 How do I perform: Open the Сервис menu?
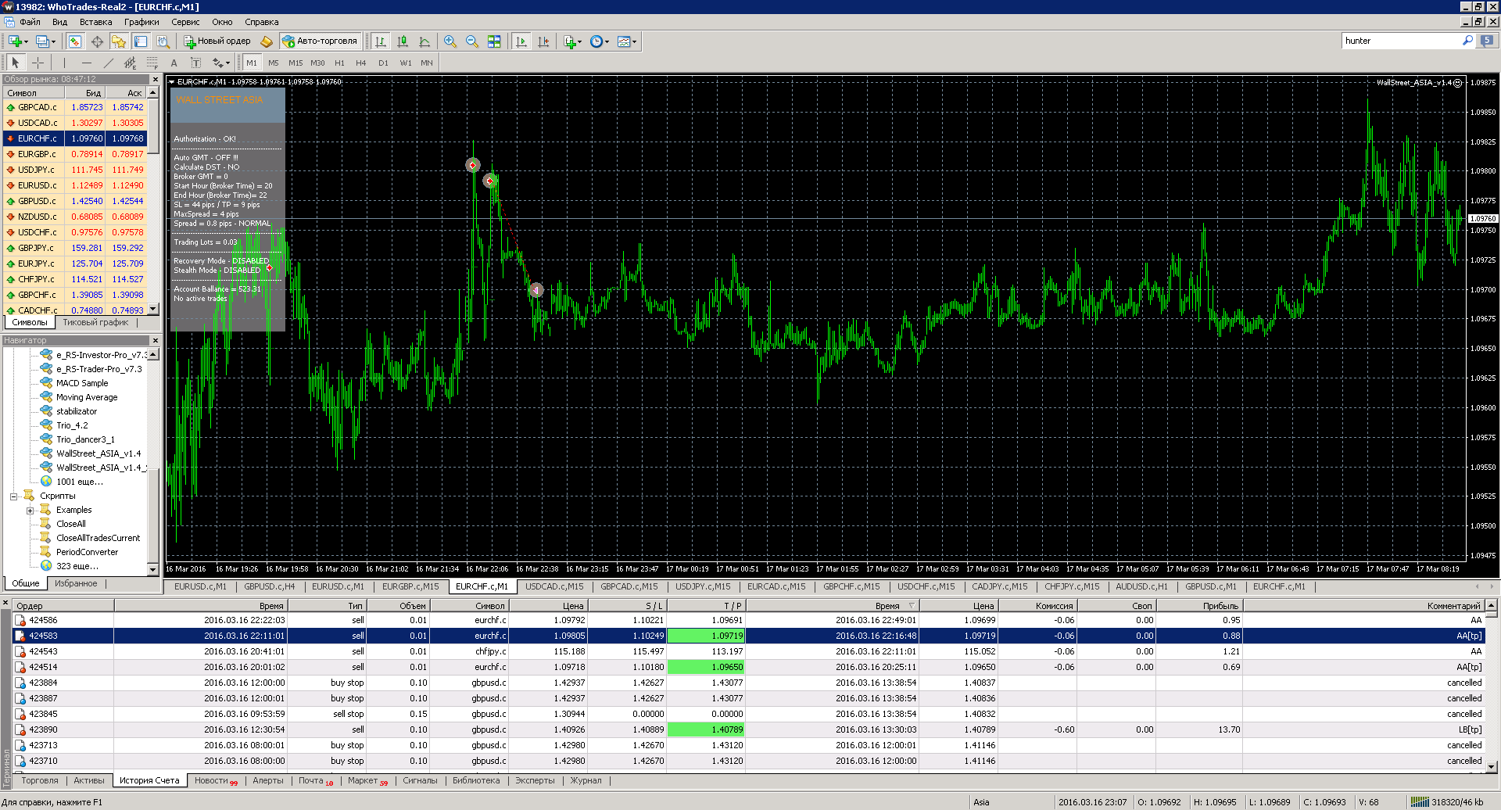click(185, 22)
